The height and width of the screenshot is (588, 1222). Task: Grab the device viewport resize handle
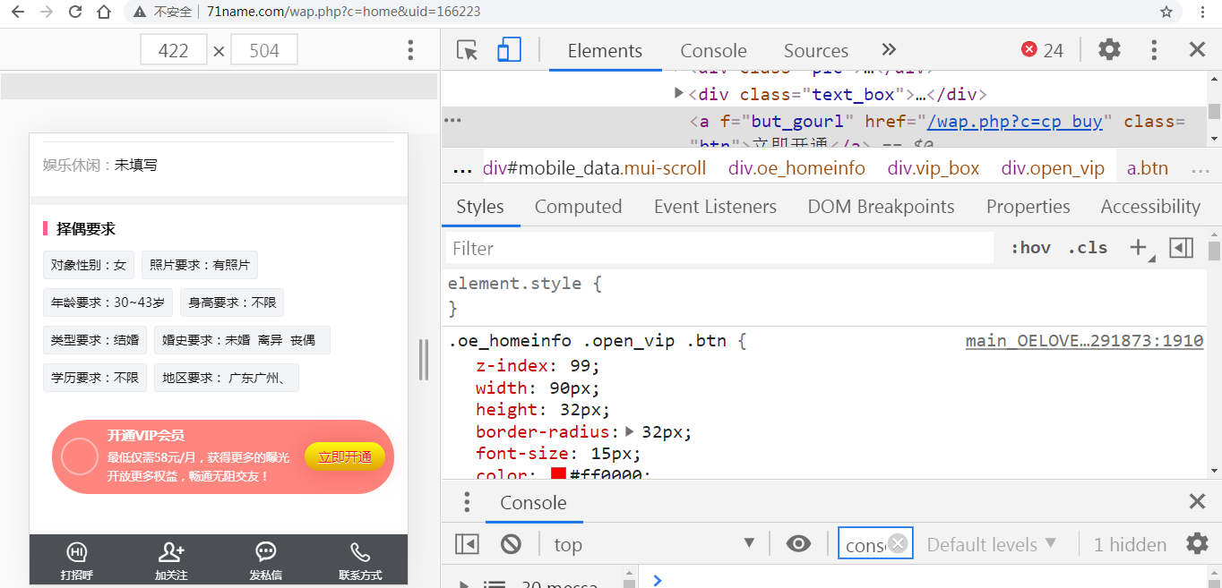tap(424, 360)
